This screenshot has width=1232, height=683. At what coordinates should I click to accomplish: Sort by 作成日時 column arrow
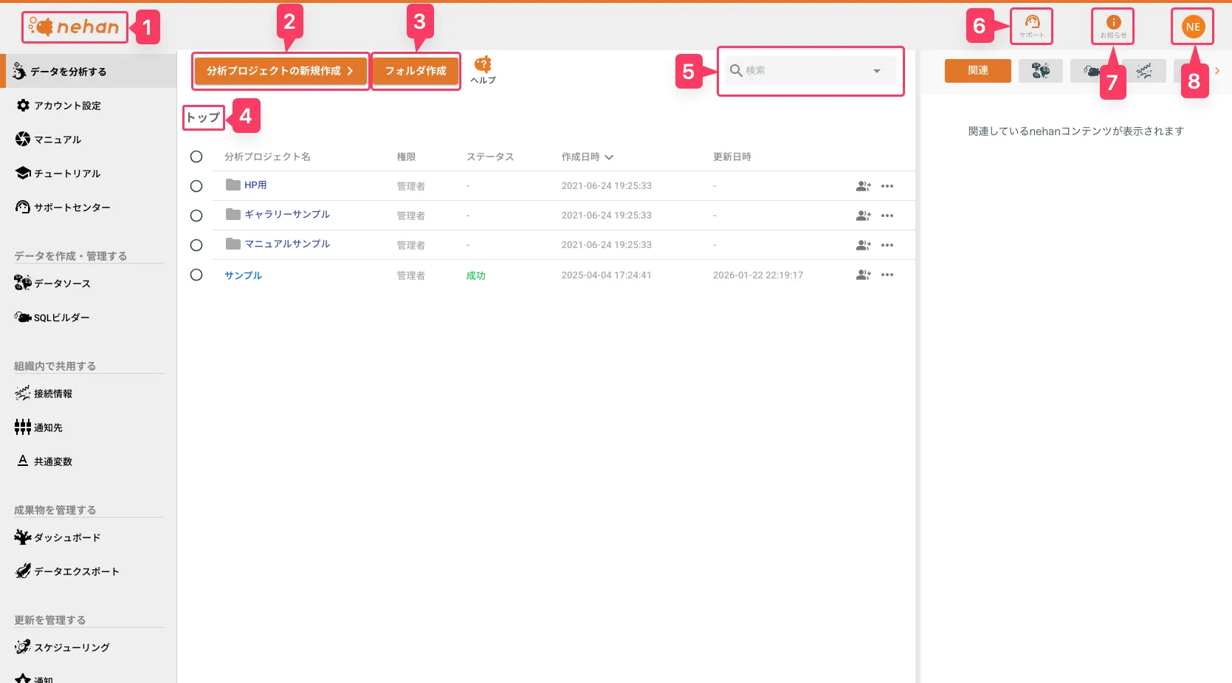(609, 157)
